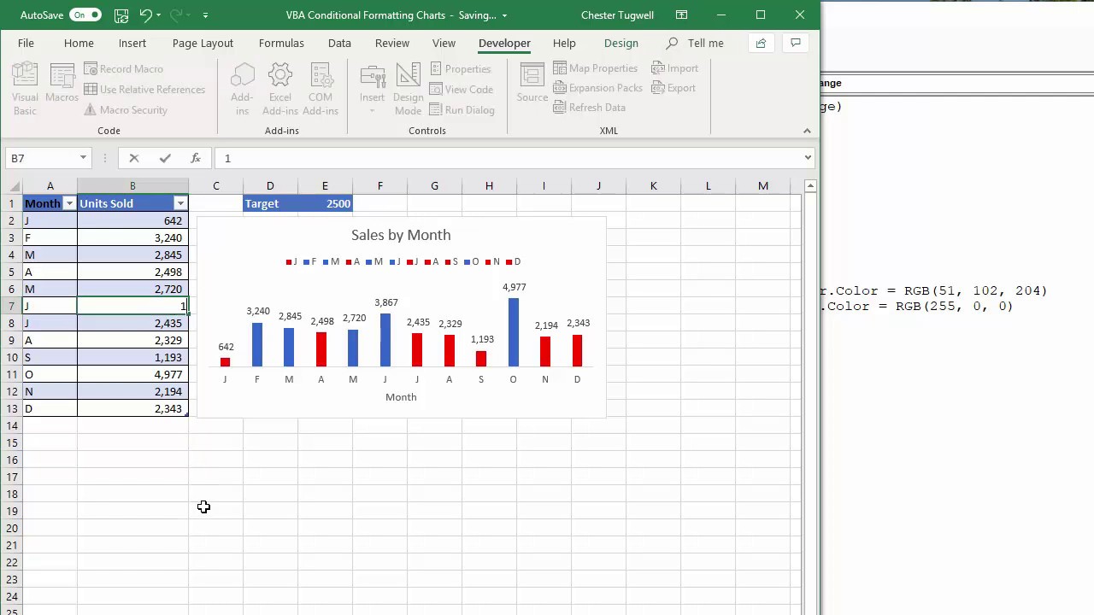Open the Comments icon
This screenshot has height=615, width=1094.
click(796, 43)
